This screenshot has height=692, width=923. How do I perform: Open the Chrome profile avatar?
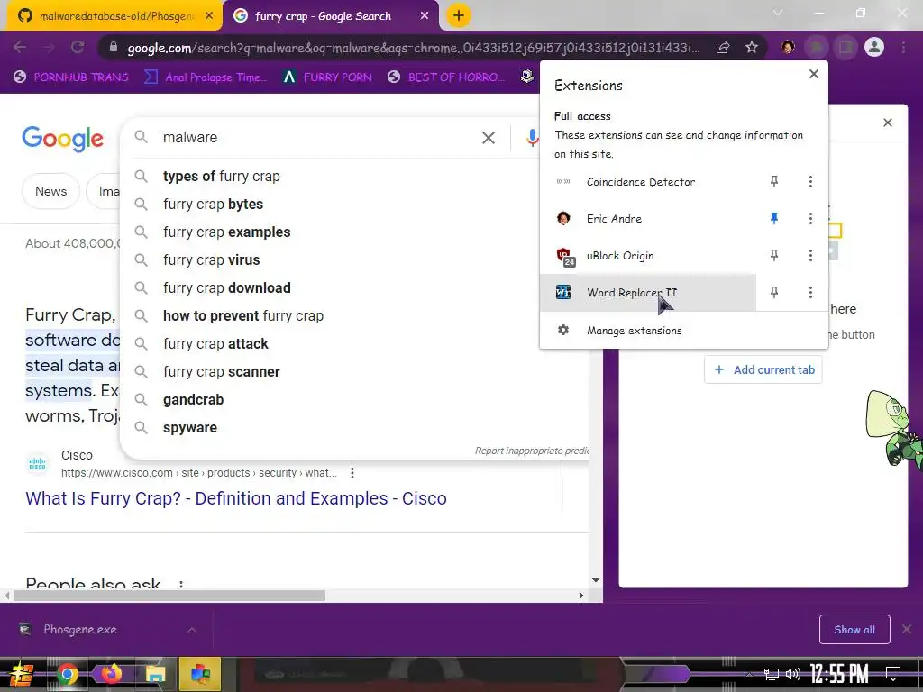click(874, 47)
